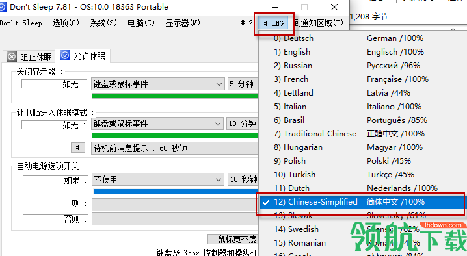
Task: Click the 待机前消息提示 : 60 秒钟 field
Action: pos(175,148)
